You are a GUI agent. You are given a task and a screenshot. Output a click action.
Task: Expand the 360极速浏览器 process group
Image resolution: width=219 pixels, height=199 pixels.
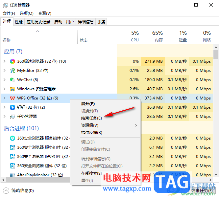[5, 61]
